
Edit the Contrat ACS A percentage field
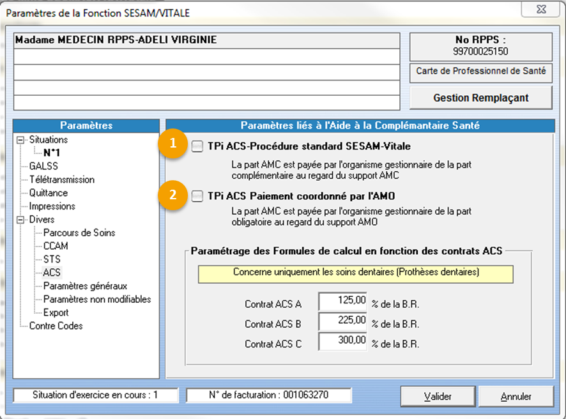342,301
